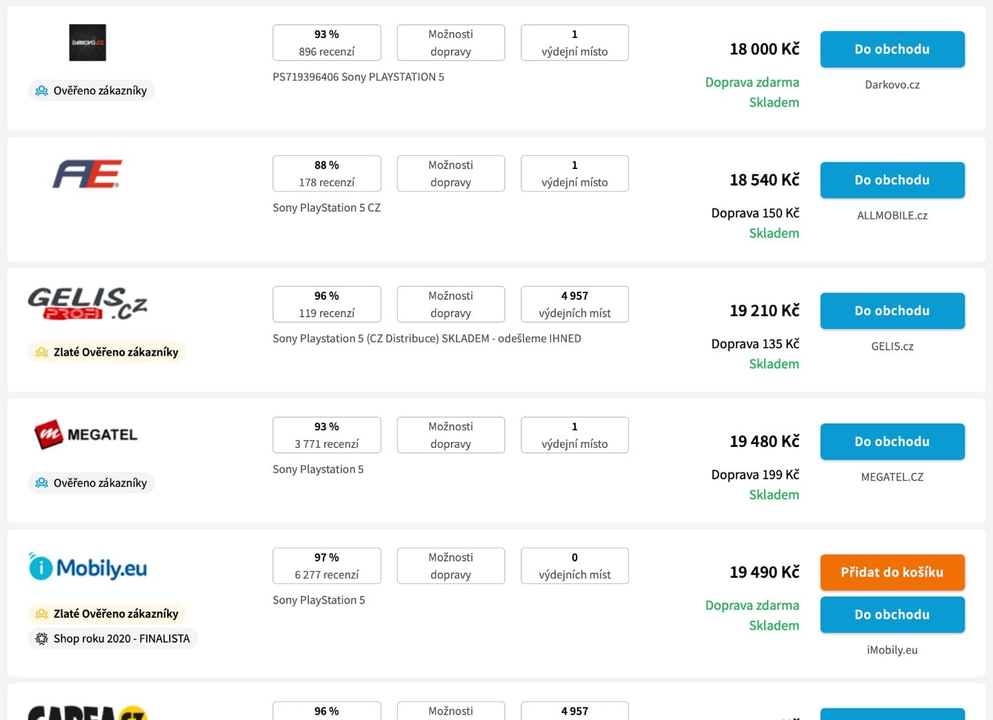This screenshot has width=993, height=720.
Task: Show Možnosti dopravy for MEGATEL.CZ
Action: tap(451, 435)
